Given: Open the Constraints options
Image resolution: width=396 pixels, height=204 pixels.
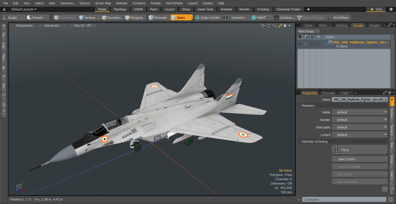Looking at the screenshot, I should pos(285,18).
